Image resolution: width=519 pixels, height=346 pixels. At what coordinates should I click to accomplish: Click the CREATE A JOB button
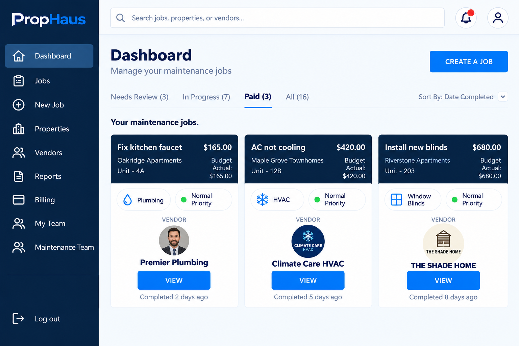[x=469, y=61]
